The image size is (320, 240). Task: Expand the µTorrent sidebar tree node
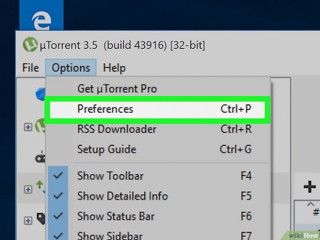coord(28,127)
